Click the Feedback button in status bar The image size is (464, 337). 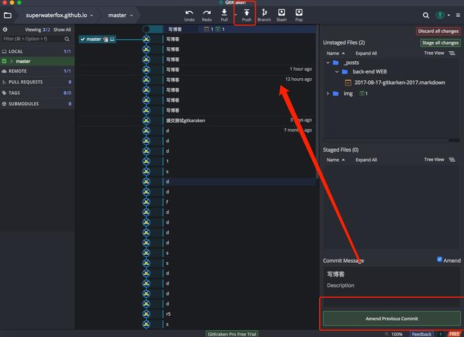point(422,334)
